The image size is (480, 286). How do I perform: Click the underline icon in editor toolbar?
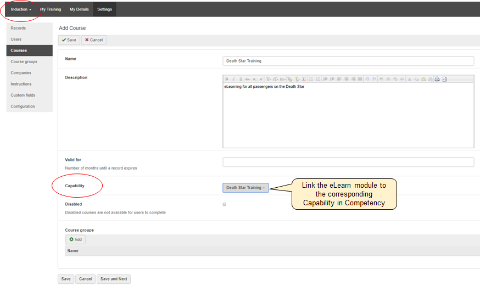coord(241,79)
